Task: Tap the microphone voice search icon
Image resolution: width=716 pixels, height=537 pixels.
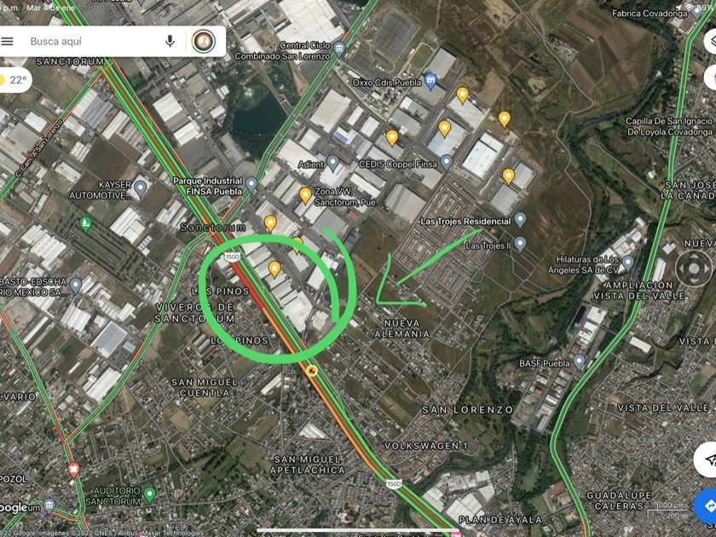Action: click(x=170, y=42)
